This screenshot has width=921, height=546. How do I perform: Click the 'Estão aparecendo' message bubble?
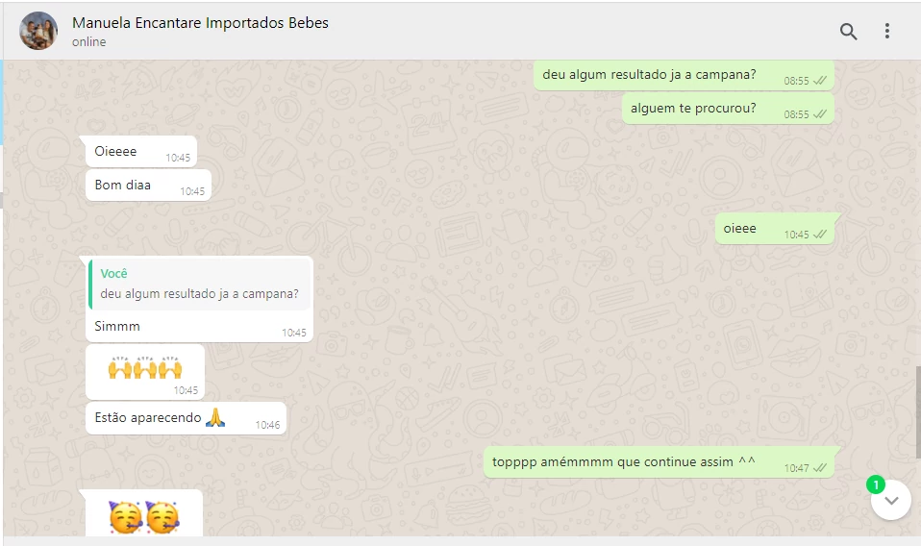(x=186, y=418)
